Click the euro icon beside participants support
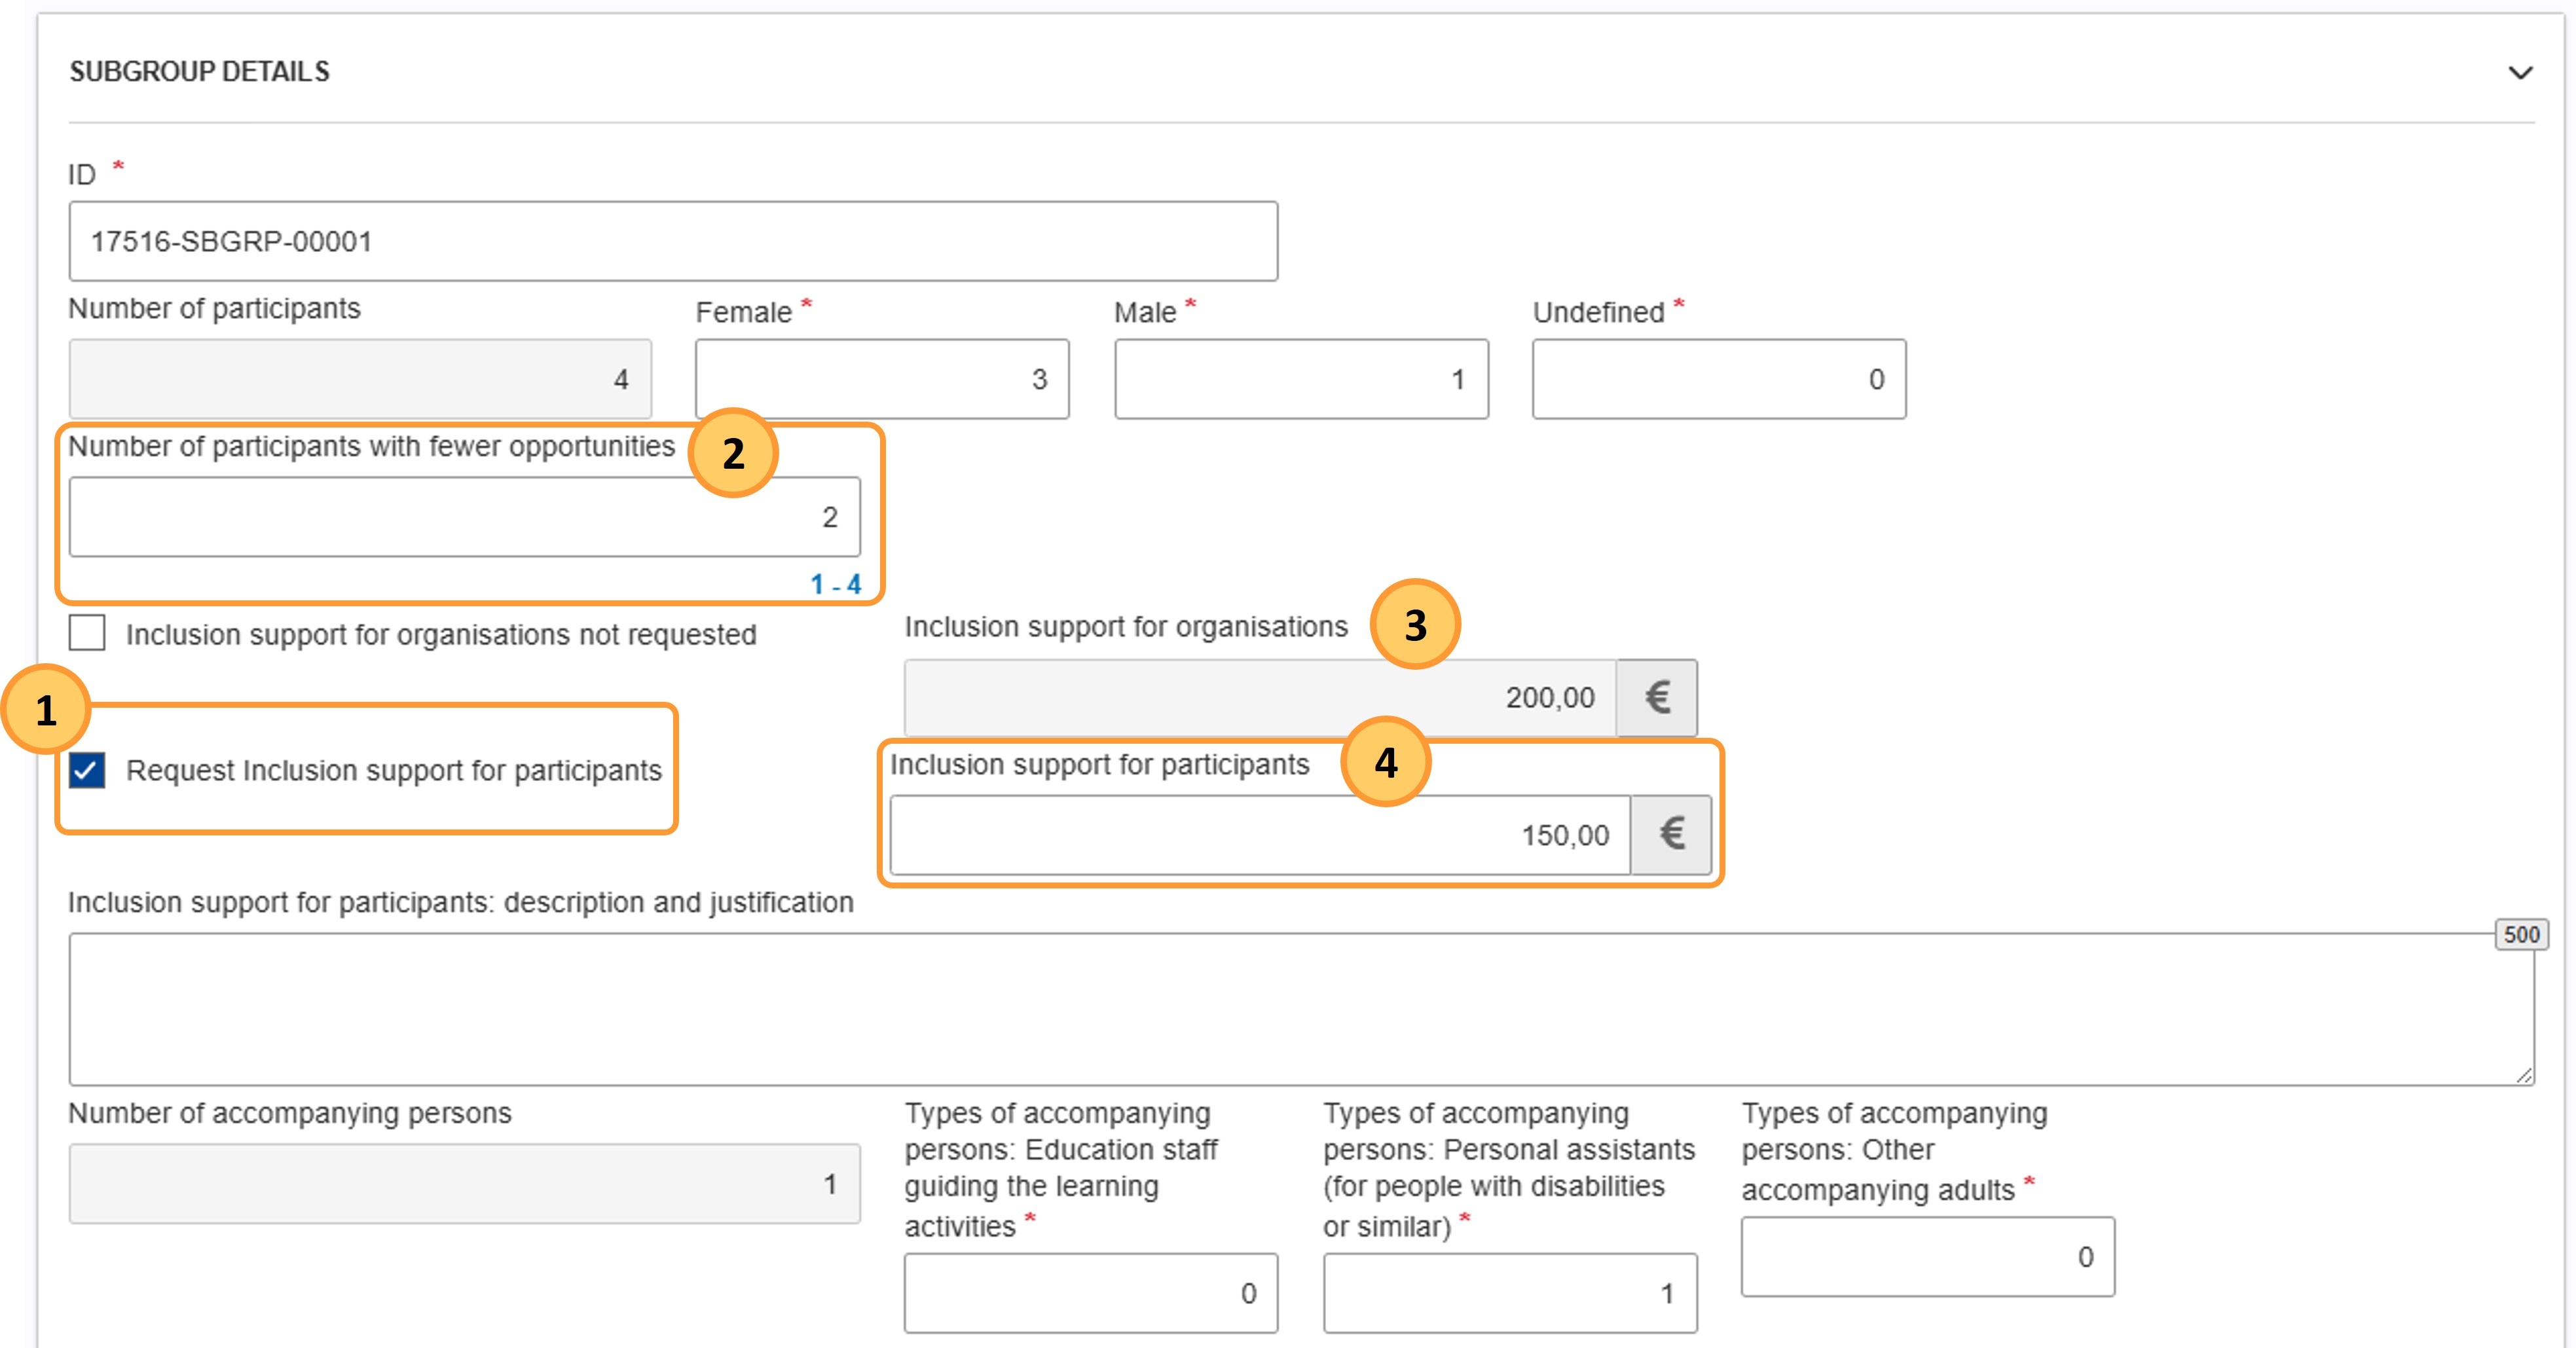 (x=1671, y=834)
